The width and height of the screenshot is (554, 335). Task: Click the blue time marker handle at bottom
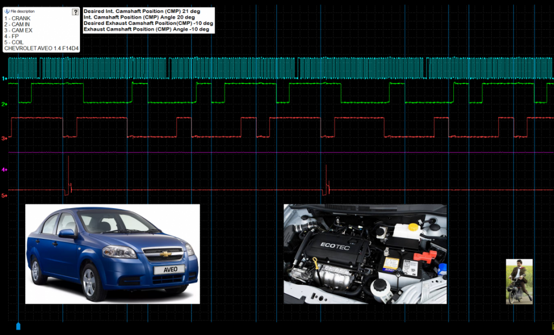[x=18, y=326]
